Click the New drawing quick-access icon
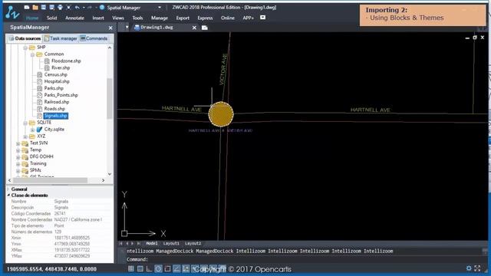The height and width of the screenshot is (276, 491). (x=27, y=7)
